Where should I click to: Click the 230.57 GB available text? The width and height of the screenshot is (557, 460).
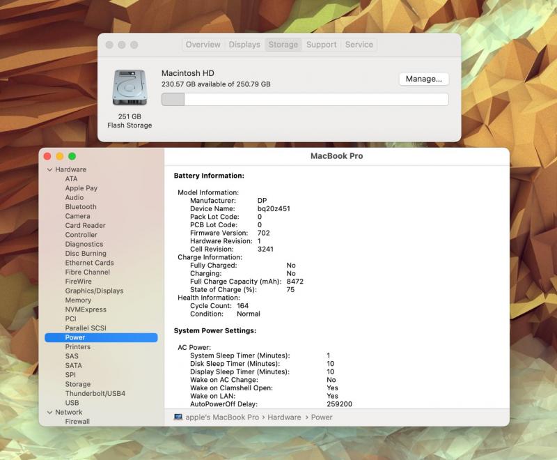(216, 84)
